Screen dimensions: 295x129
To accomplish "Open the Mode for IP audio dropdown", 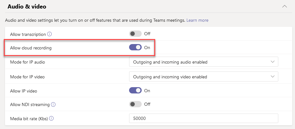I will 203,62.
